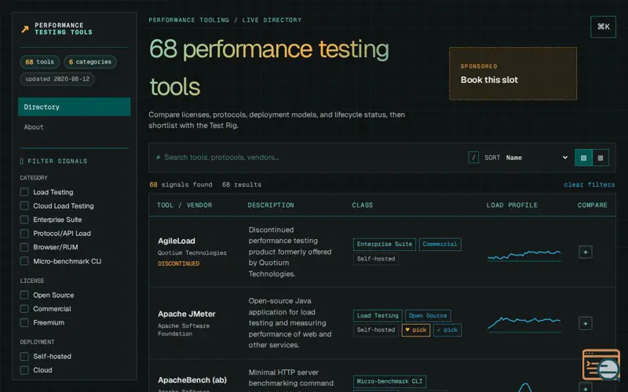Viewport: 628px width, 392px height.
Task: Click the CLASS column header
Action: pyautogui.click(x=363, y=205)
